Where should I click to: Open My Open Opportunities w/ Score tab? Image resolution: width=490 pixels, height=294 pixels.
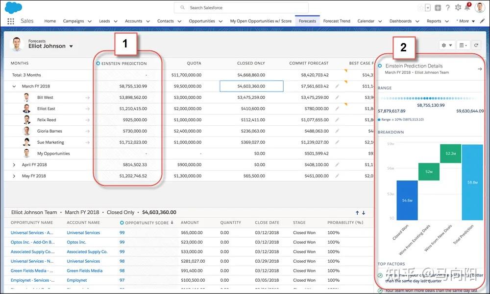(x=261, y=21)
